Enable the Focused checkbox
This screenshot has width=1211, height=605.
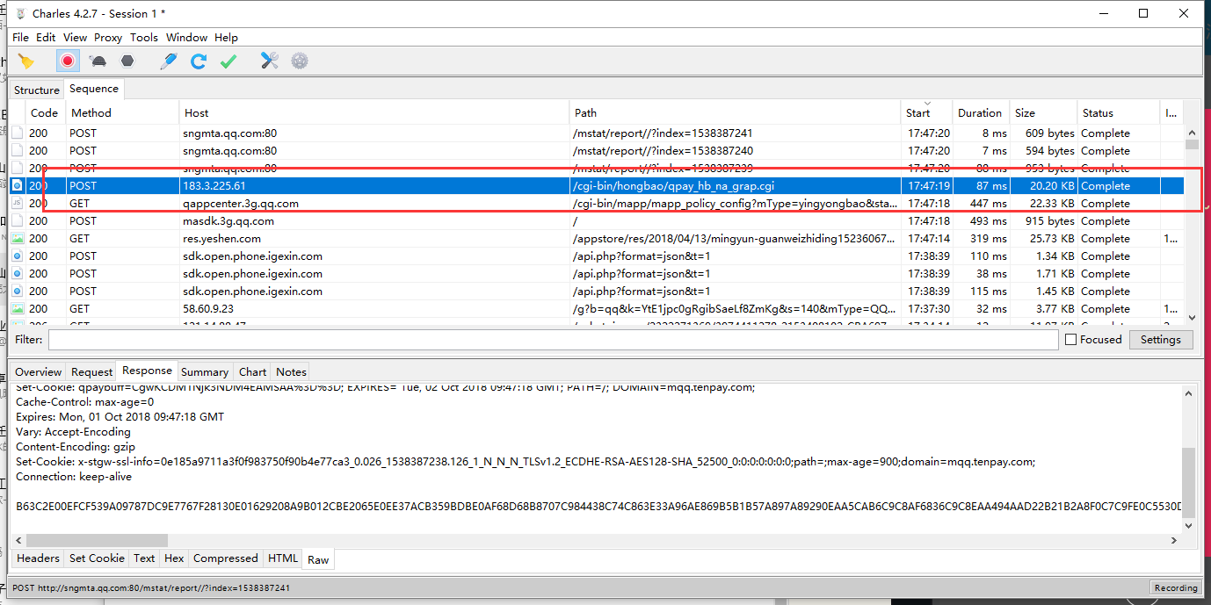pos(1070,340)
